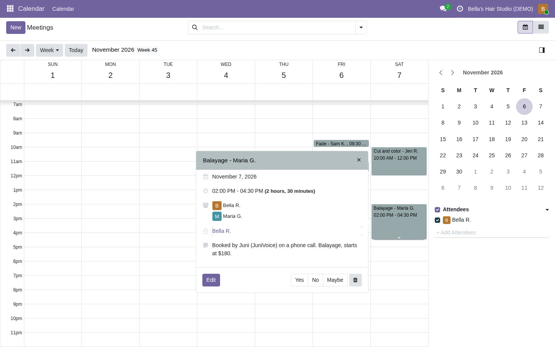555x347 pixels.
Task: Go to next week arrow
Action: click(27, 50)
